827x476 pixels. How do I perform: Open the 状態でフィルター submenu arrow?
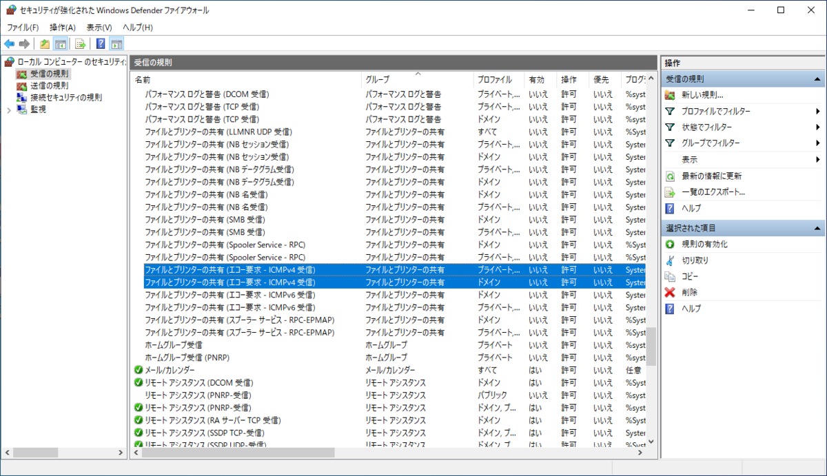click(818, 127)
